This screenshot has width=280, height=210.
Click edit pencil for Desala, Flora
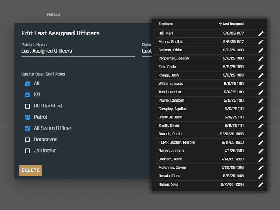(x=261, y=176)
